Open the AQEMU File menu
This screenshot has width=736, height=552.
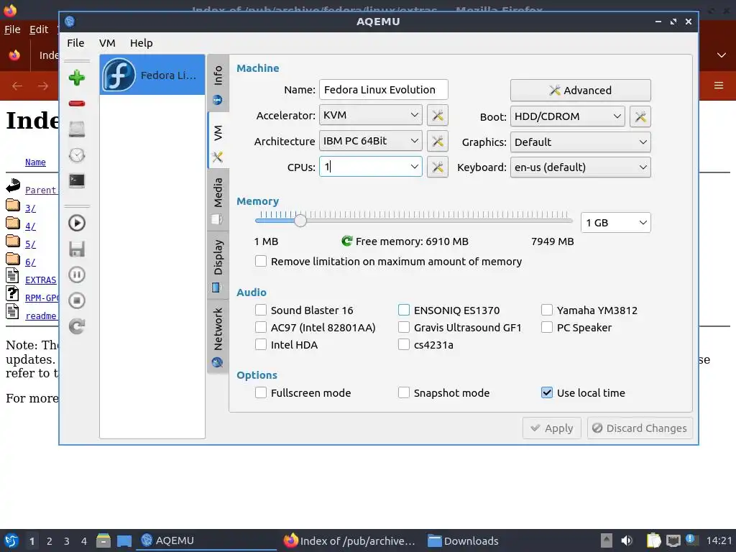(x=75, y=43)
